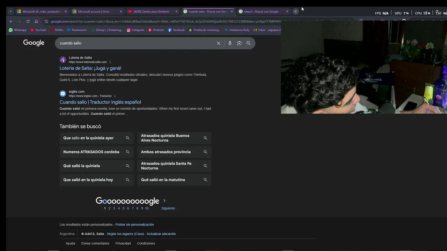Click Probar sin personalización link

click(134, 225)
